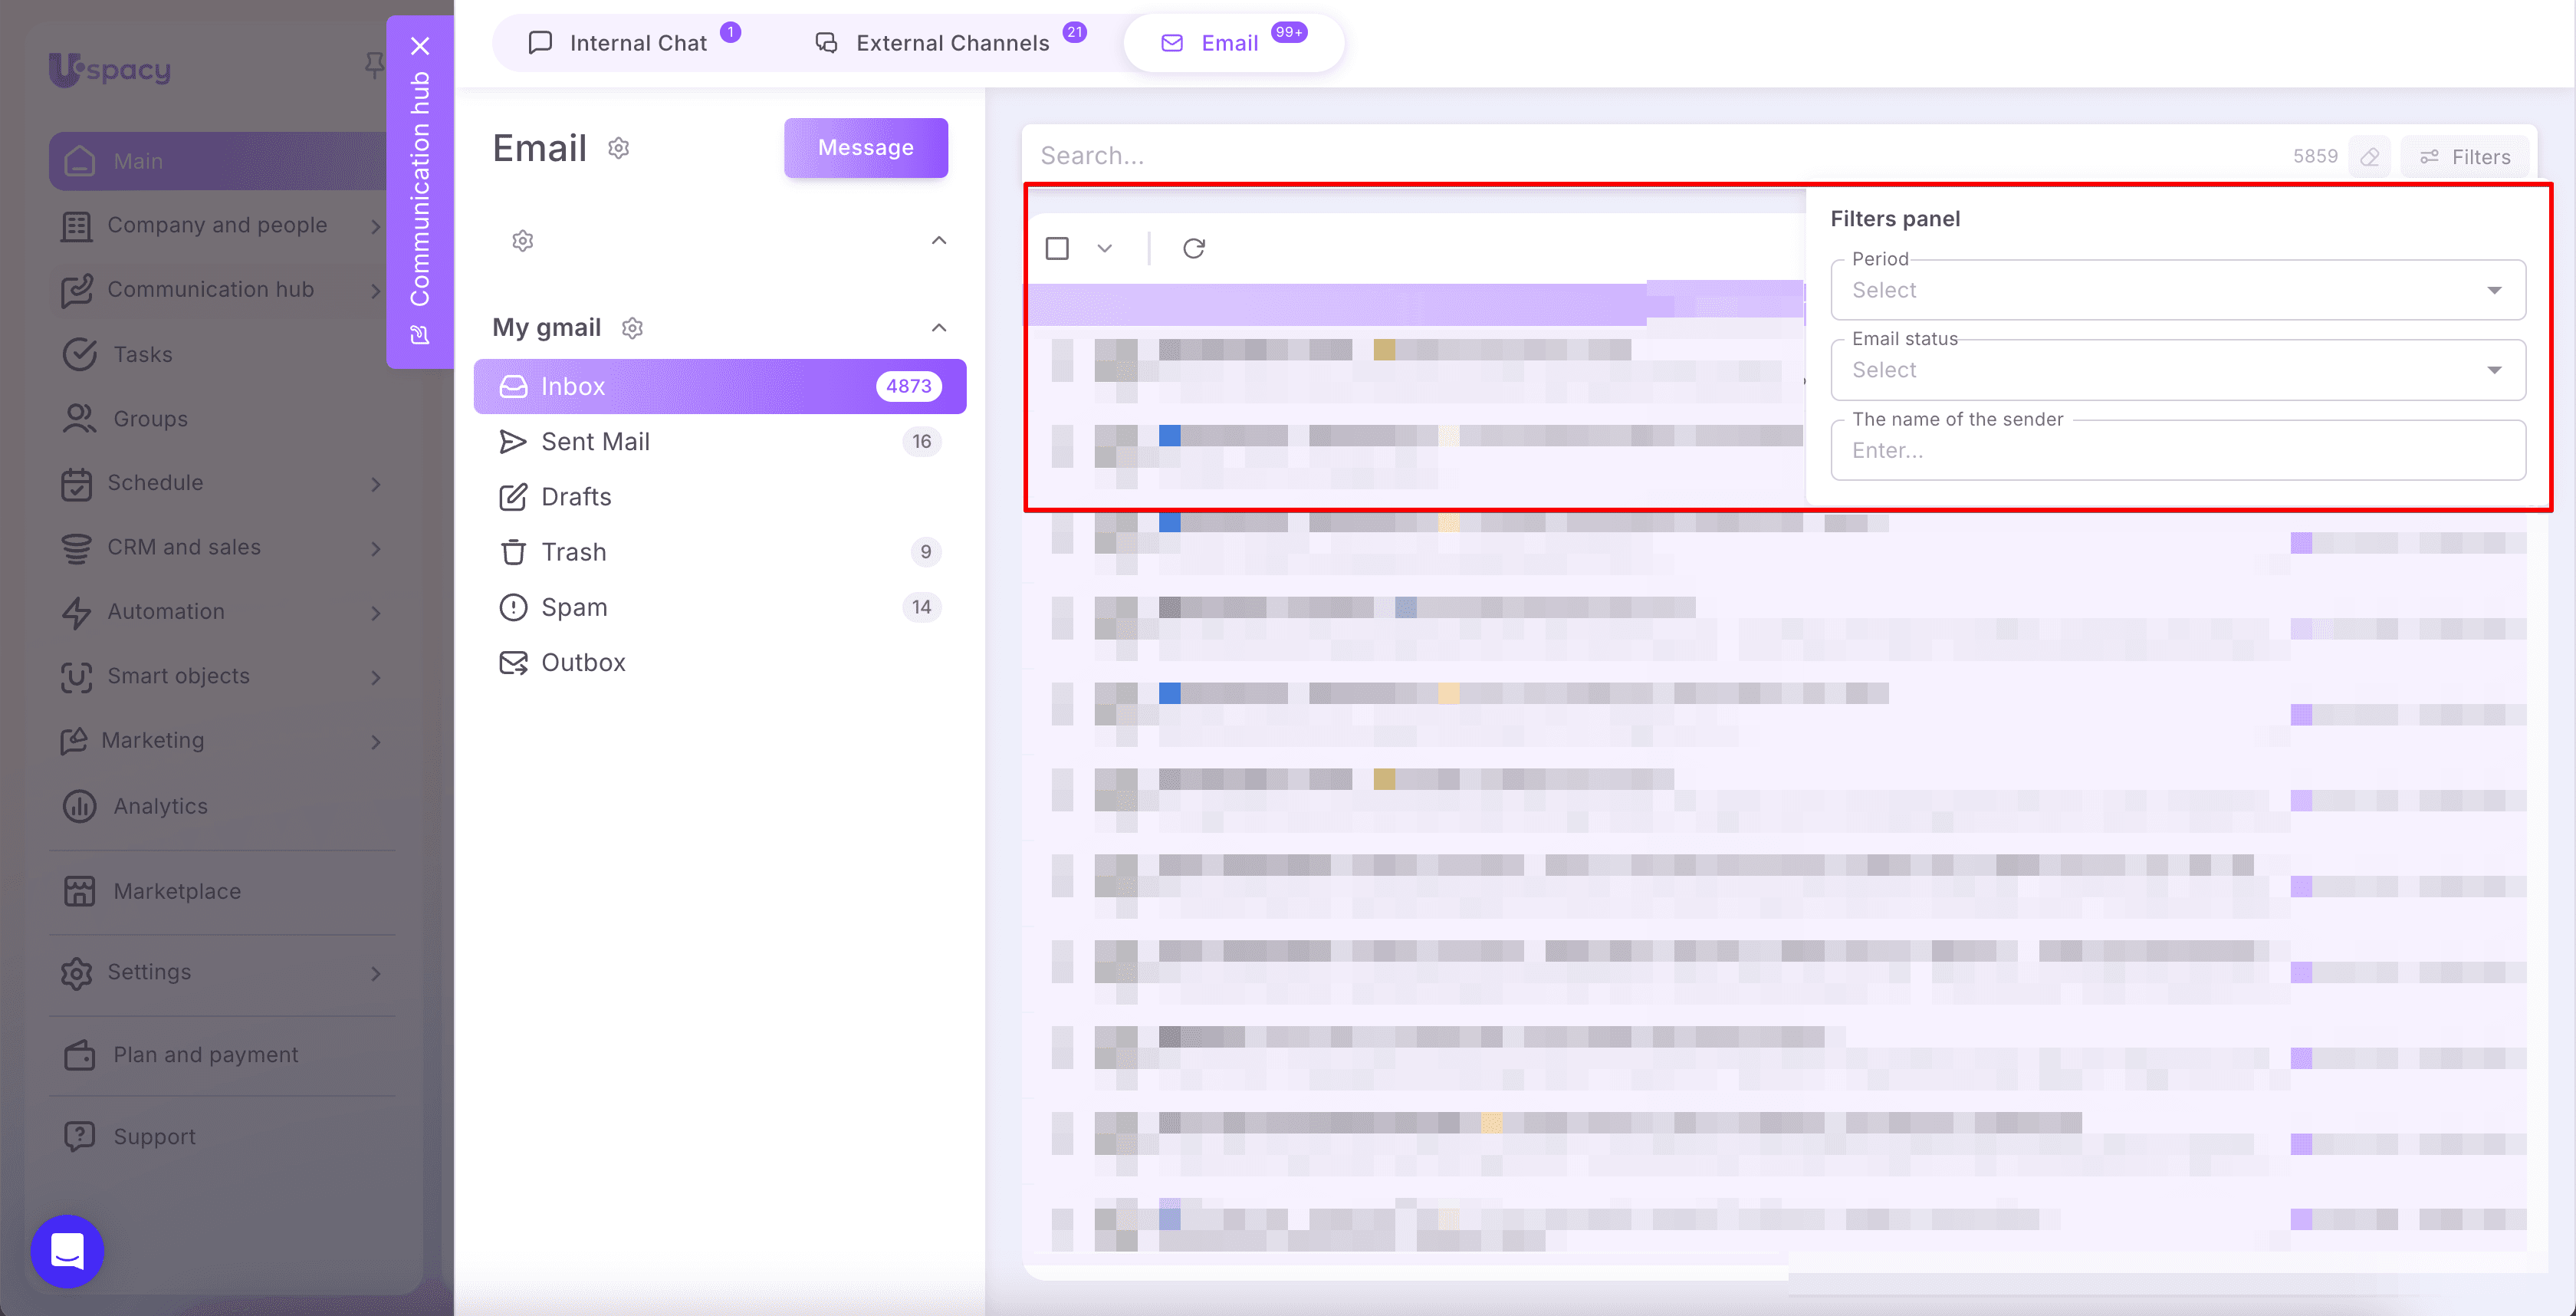The width and height of the screenshot is (2576, 1316).
Task: Collapse the top mailbox section chevron
Action: [x=938, y=241]
